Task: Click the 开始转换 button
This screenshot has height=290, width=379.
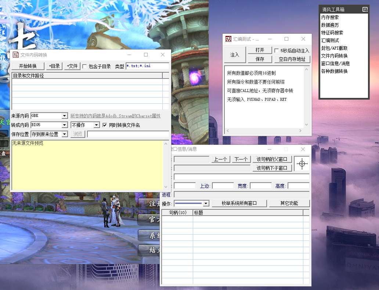Action: (x=28, y=66)
